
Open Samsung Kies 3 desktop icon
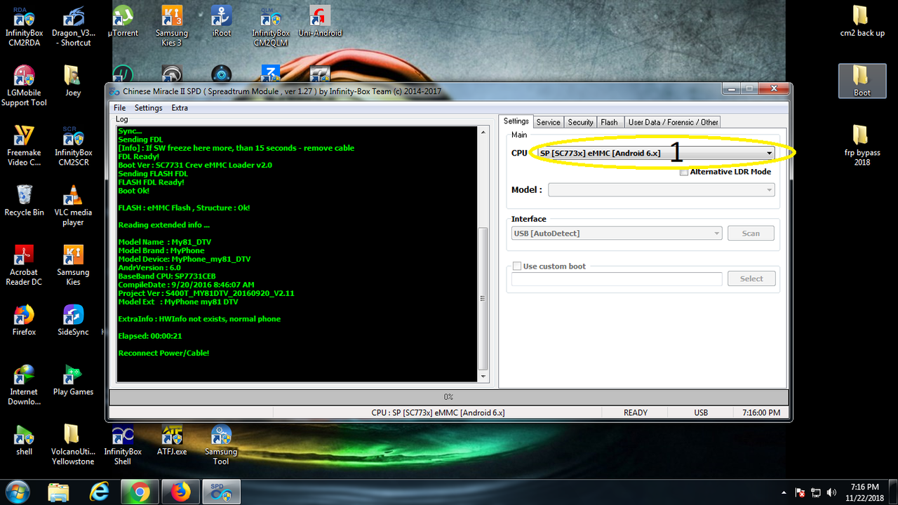click(172, 27)
